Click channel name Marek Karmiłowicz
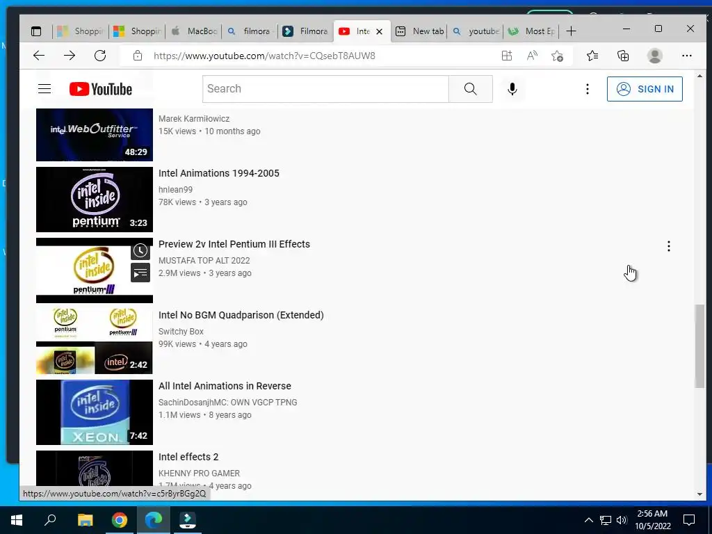The height and width of the screenshot is (534, 712). [194, 118]
